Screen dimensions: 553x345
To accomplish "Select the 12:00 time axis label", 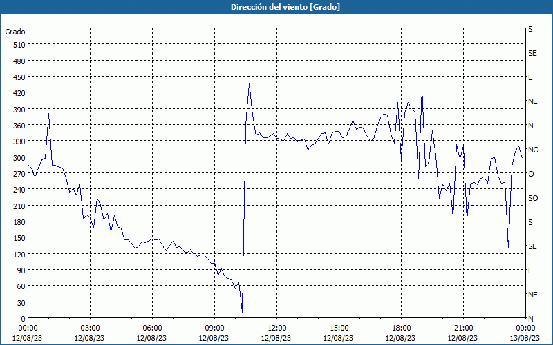I will coord(277,328).
